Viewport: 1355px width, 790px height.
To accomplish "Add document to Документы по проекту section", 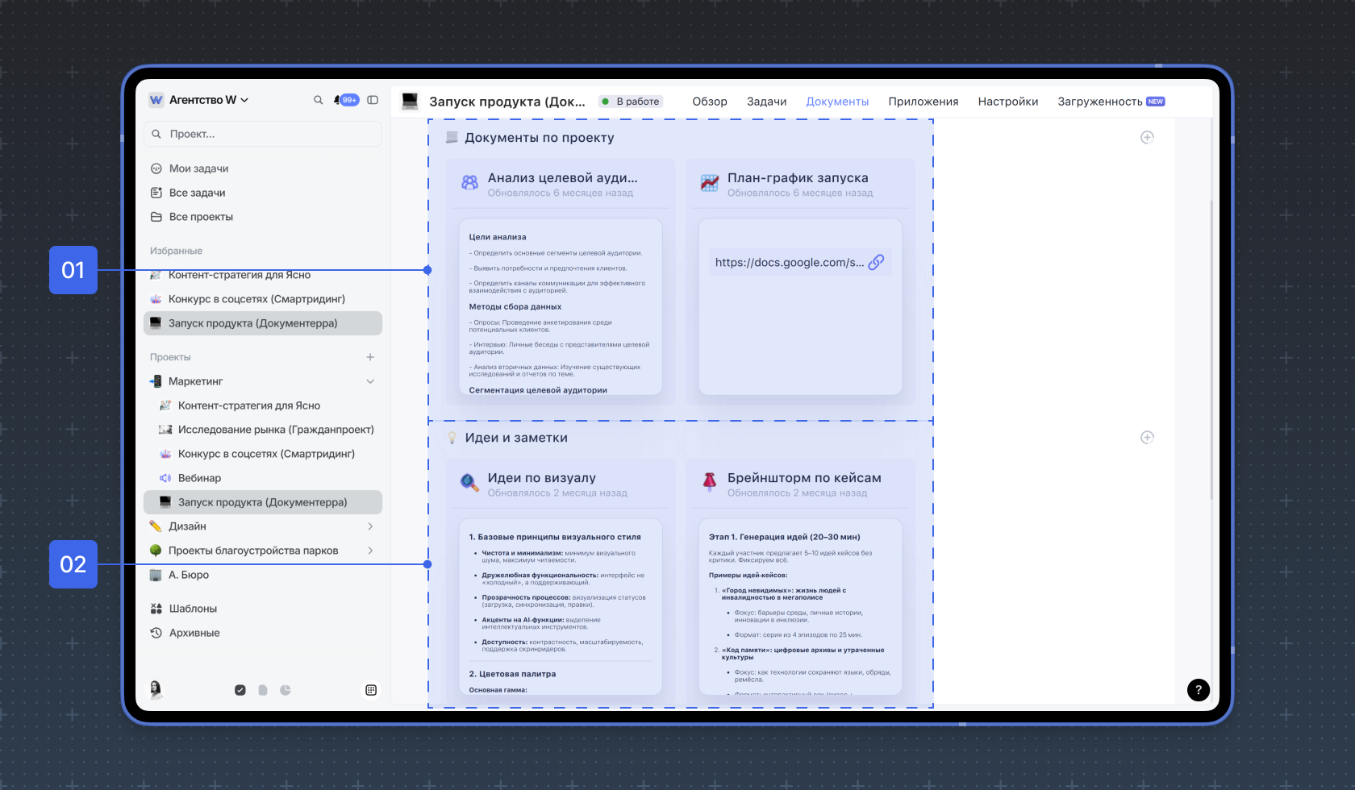I will tap(1147, 138).
